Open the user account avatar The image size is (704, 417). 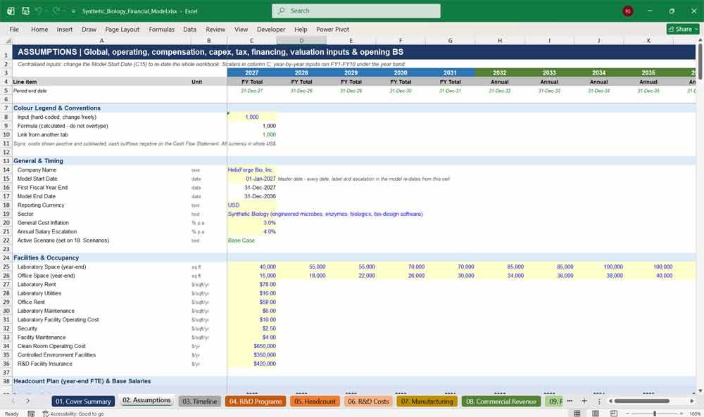point(628,11)
